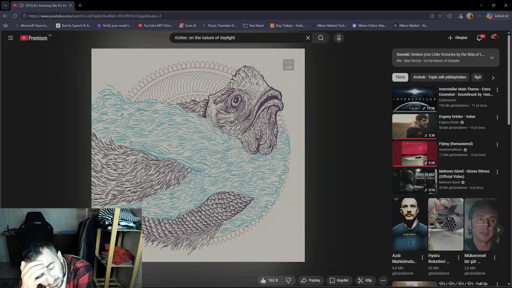This screenshot has width=512, height=288.
Task: Focus the YouTube search input field
Action: [x=238, y=38]
